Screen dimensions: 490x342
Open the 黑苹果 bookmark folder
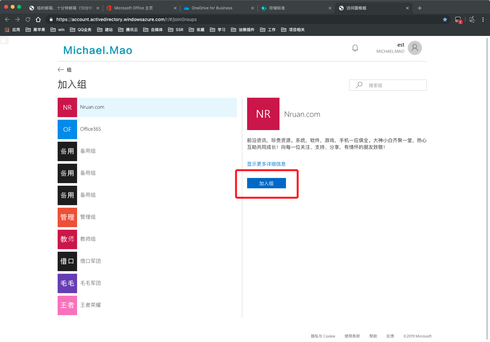35,30
